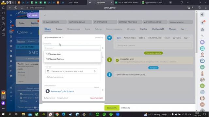The height and width of the screenshot is (117, 209).
Task: Click the browser address bar mlcr.bitrix24.ru
Action: (x=37, y=8)
